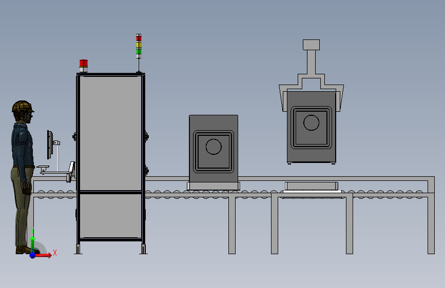Screen dimensions: 445x288
Task: Select the overhead gripper's top mounting block
Action: [x=312, y=45]
